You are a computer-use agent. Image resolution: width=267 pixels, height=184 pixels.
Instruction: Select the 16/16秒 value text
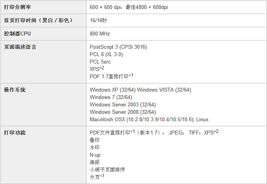point(98,20)
